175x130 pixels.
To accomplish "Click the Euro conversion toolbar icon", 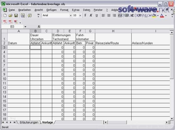I will pyautogui.click(x=23, y=15).
